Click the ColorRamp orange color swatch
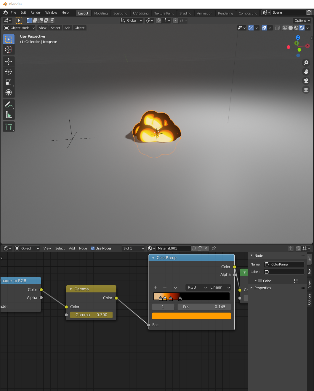Image resolution: width=314 pixels, height=391 pixels. 191,316
